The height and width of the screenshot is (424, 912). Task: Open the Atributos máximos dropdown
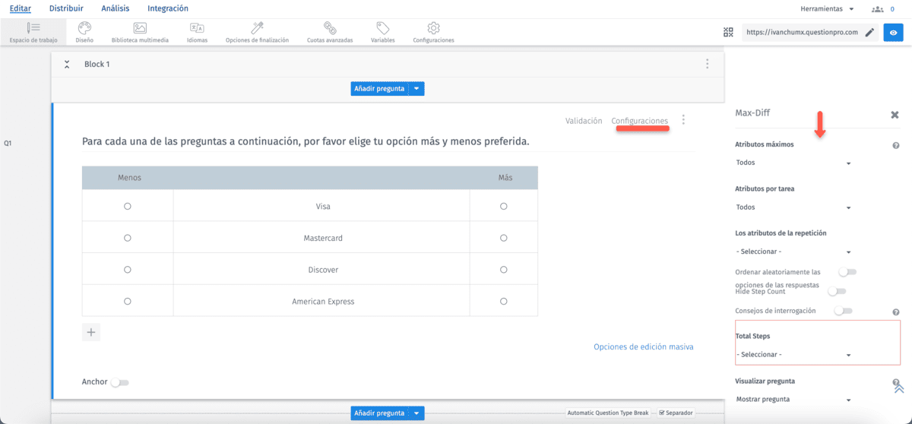coord(793,163)
